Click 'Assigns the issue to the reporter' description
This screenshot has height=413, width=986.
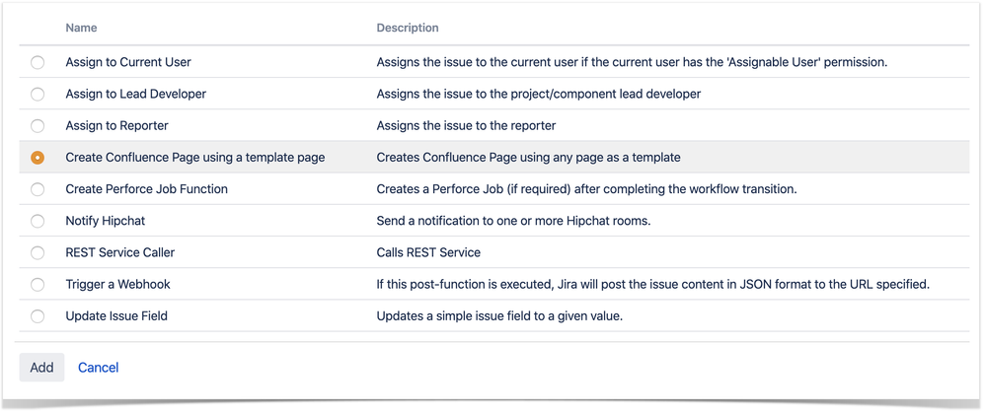click(466, 125)
